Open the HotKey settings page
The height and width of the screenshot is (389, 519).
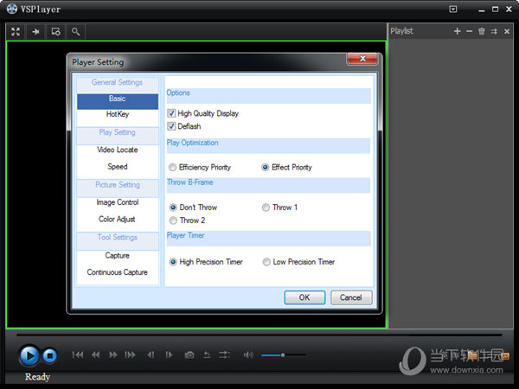[118, 114]
